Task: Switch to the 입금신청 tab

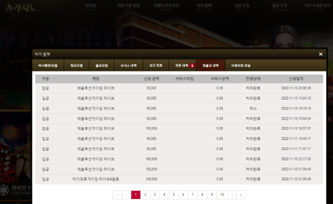Action: click(77, 65)
